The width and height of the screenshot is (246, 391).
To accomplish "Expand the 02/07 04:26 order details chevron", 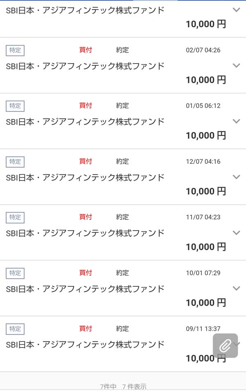I will coord(236,66).
